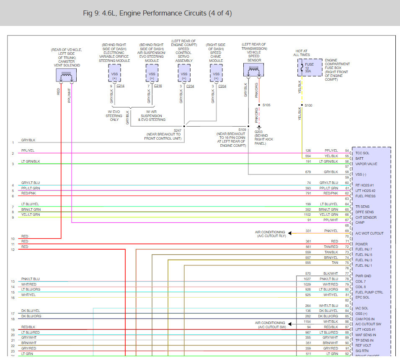
Task: Click the A/C CUTOUT SW arrow
Action: (290, 324)
